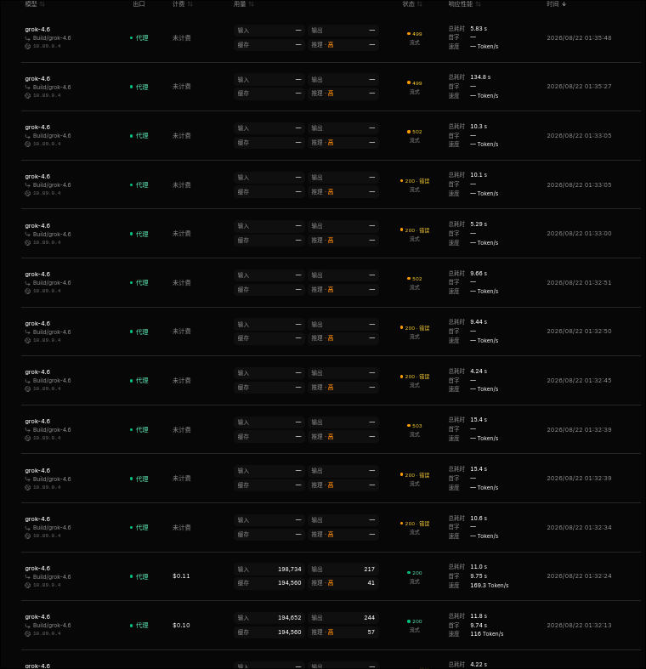
Task: Click the redirect arrow icon in the 134.8 s row
Action: [28, 87]
